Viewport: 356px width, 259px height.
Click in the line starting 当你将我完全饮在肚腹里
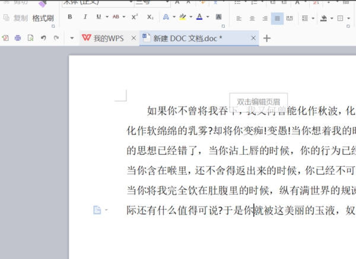[241, 190]
